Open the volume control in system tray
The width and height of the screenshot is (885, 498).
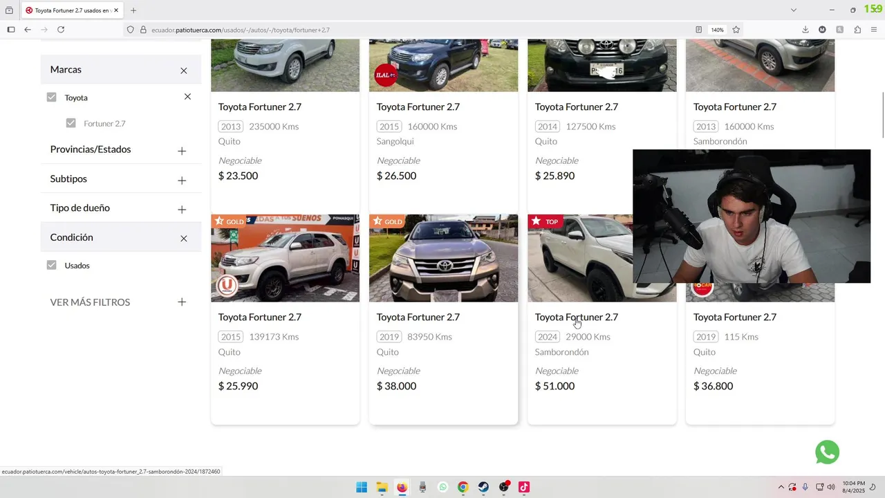click(830, 487)
